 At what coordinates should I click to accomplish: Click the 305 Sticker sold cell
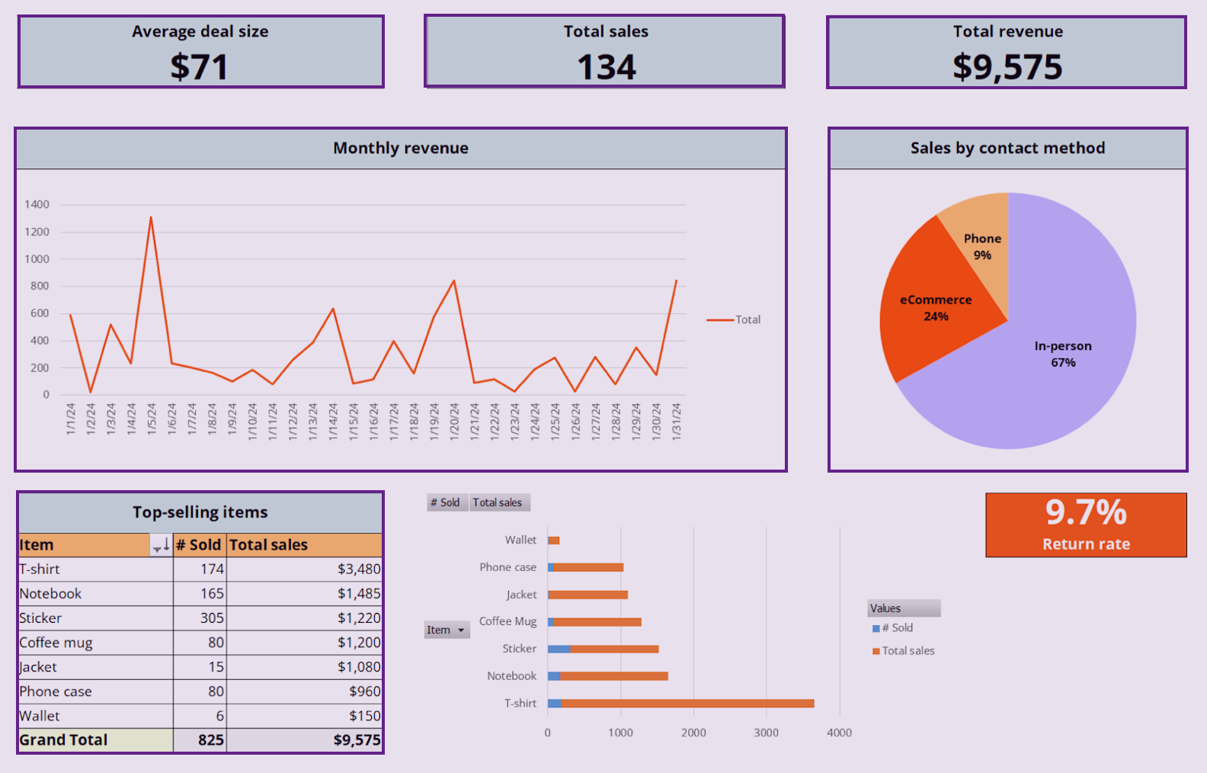click(x=200, y=618)
